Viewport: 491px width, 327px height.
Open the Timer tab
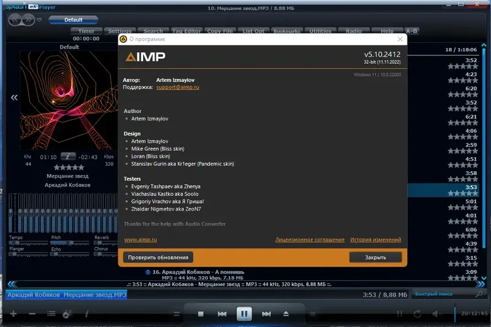click(87, 31)
